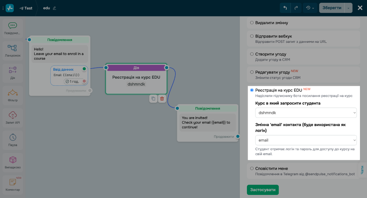This screenshot has height=198, width=367.
Task: Open the course dropdown showing dshmndk
Action: 306,113
